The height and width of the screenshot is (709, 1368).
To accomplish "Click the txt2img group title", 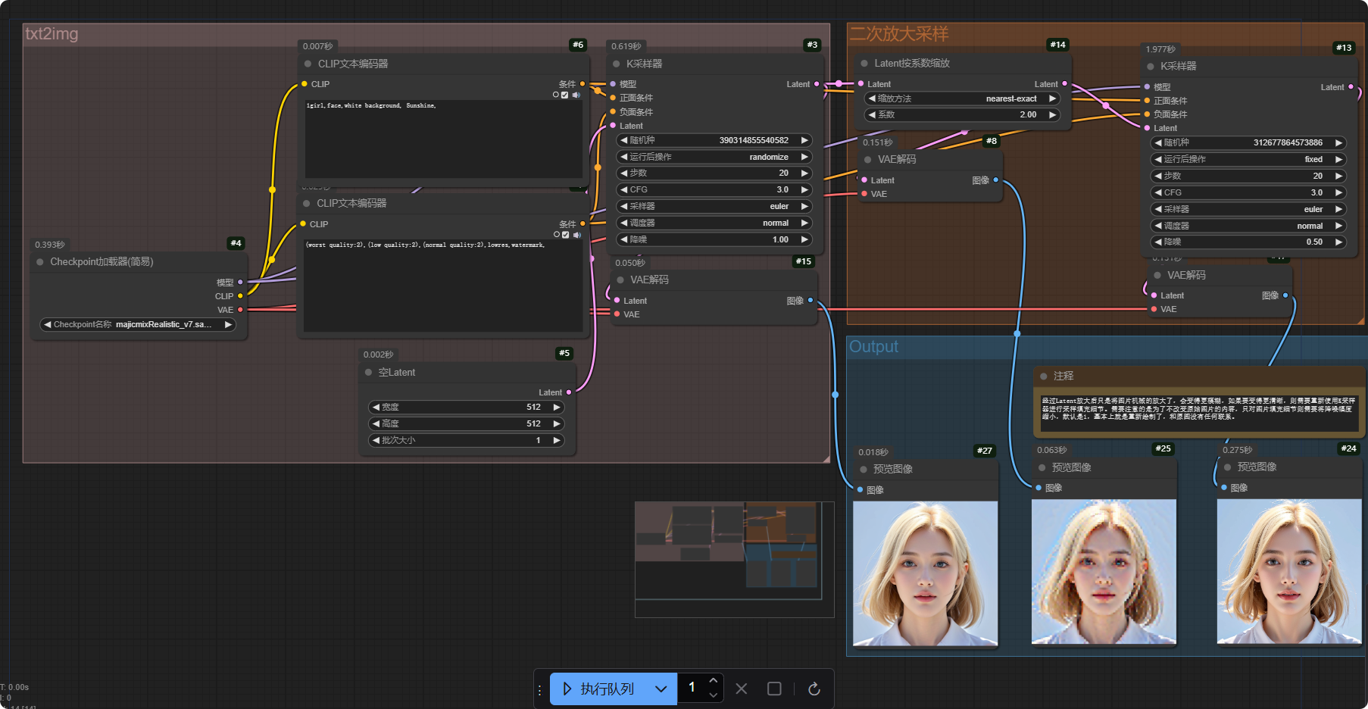I will click(x=52, y=34).
